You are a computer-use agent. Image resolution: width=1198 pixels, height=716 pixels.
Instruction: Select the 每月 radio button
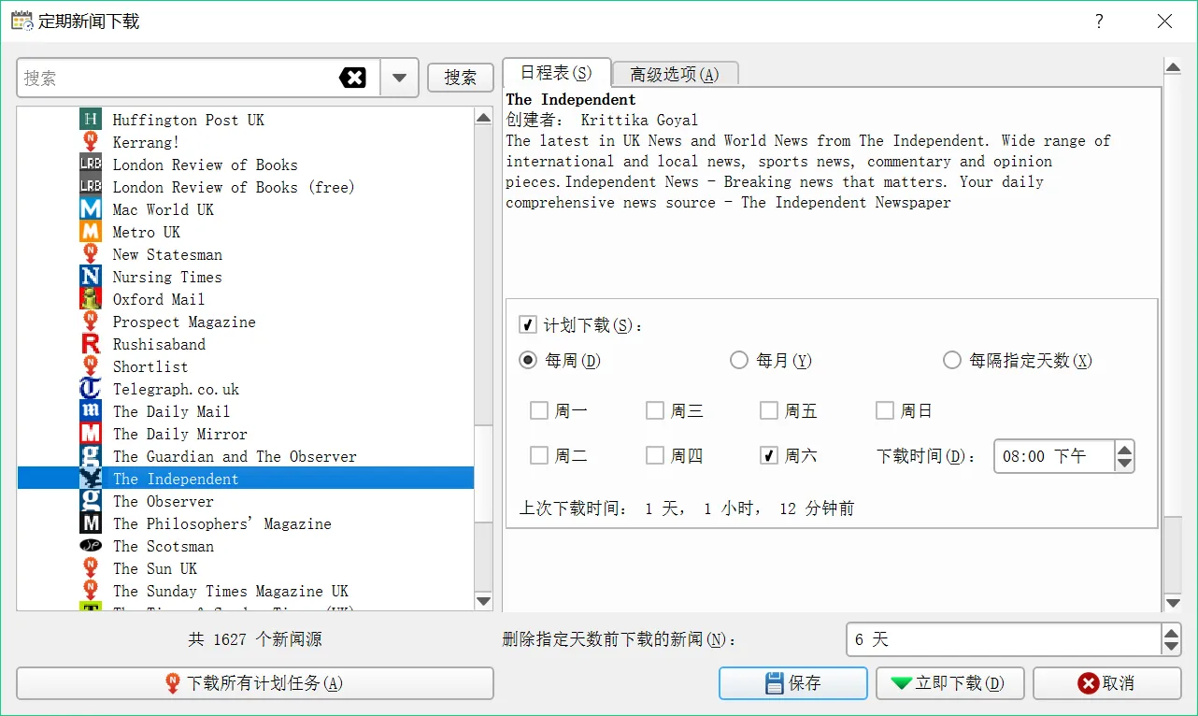pos(739,360)
